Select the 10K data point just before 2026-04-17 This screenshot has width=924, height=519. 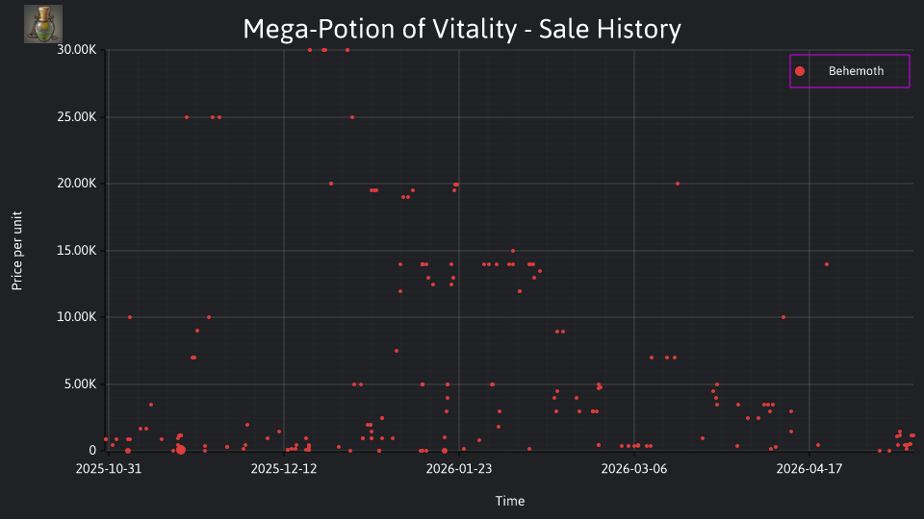(783, 317)
